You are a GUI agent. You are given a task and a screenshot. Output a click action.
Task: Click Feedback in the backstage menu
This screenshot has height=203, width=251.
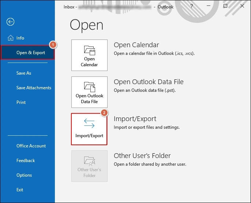point(26,161)
